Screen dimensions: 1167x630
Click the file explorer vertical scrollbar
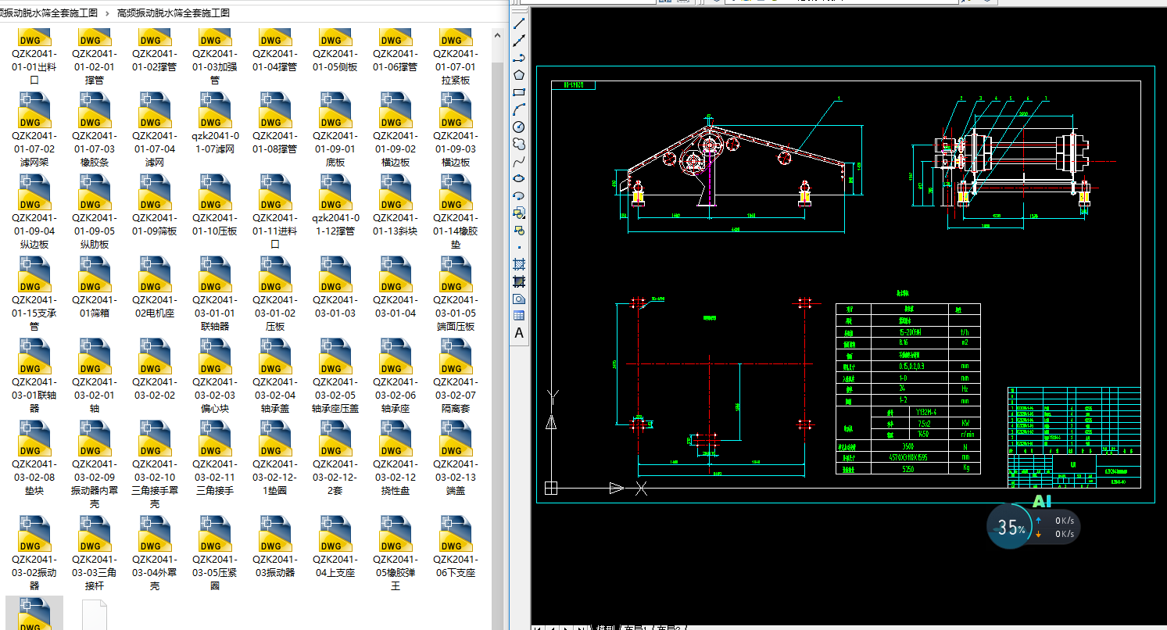point(497,313)
